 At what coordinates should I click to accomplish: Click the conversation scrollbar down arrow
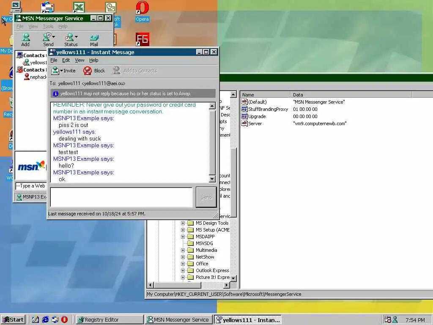coord(212,179)
